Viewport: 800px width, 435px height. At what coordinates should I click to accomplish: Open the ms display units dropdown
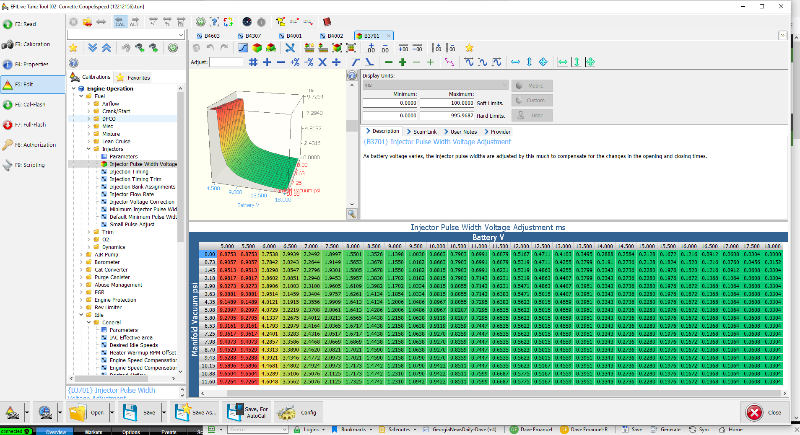pyautogui.click(x=435, y=85)
